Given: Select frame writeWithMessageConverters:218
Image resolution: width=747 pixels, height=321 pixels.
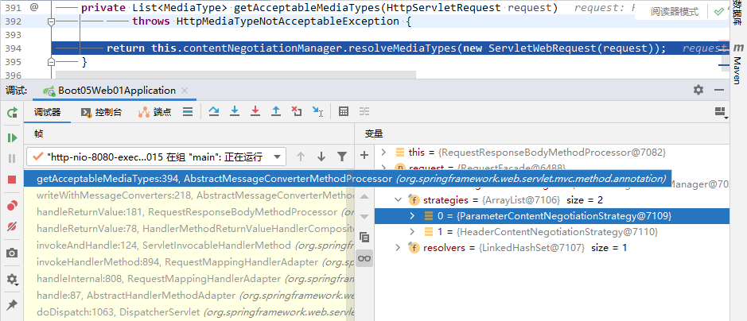Looking at the screenshot, I should [x=189, y=195].
